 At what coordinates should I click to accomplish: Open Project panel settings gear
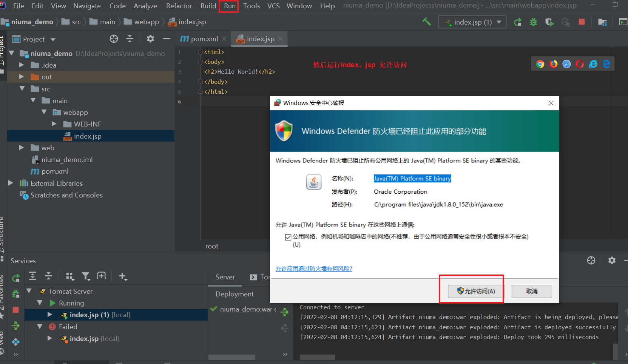click(x=150, y=39)
